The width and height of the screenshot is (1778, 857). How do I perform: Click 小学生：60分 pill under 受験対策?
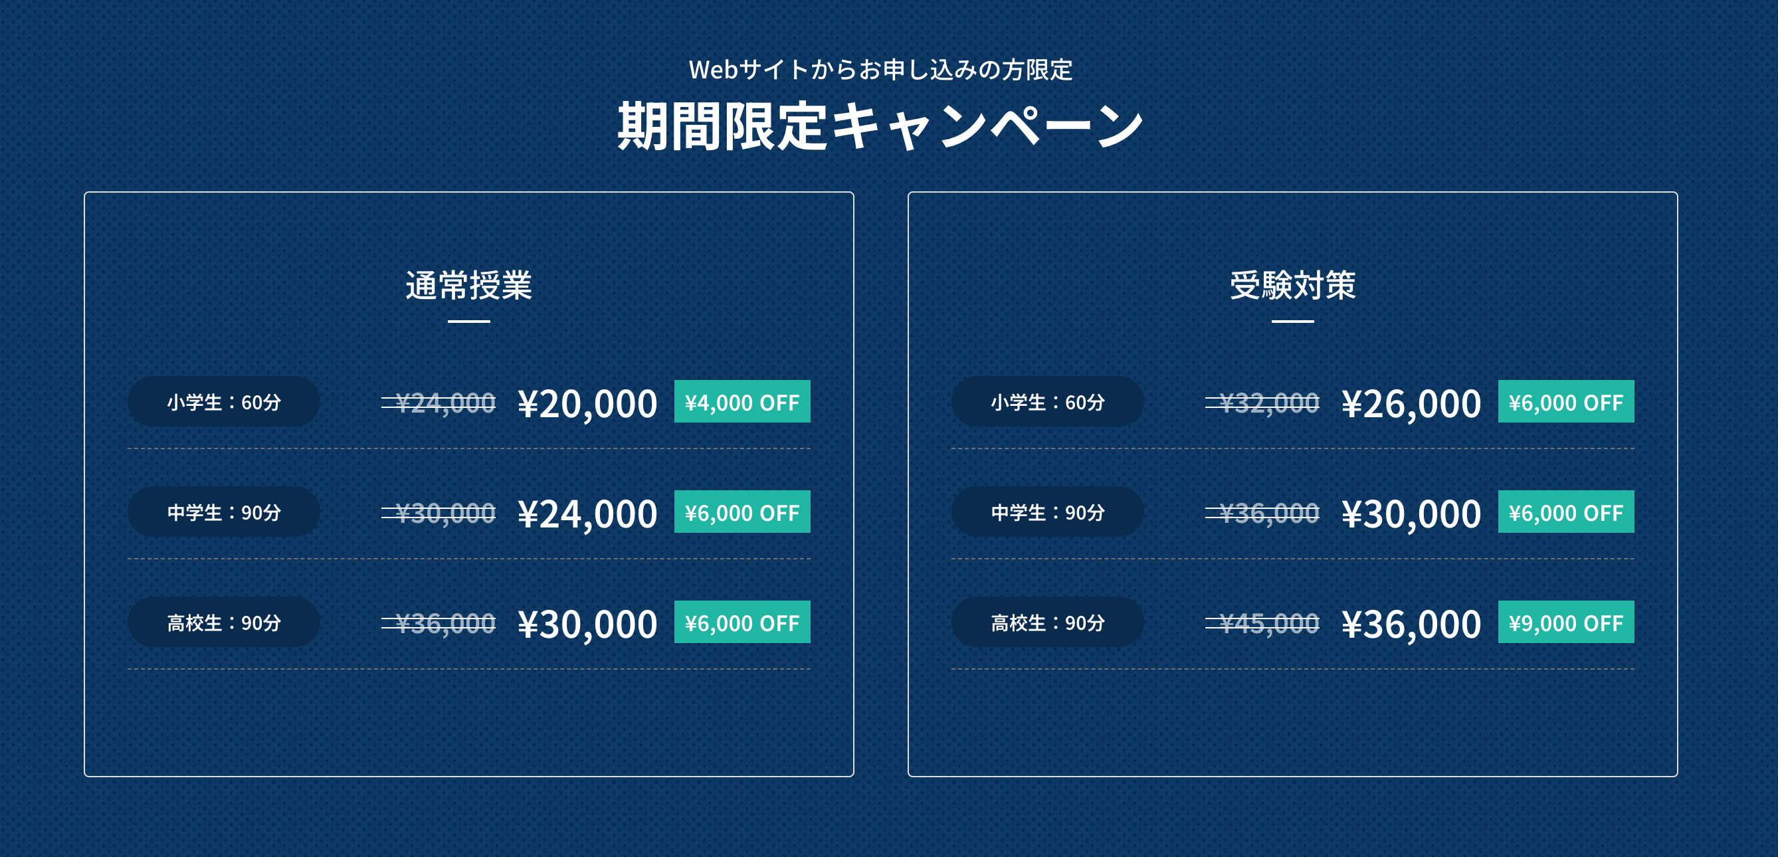[x=1047, y=401]
